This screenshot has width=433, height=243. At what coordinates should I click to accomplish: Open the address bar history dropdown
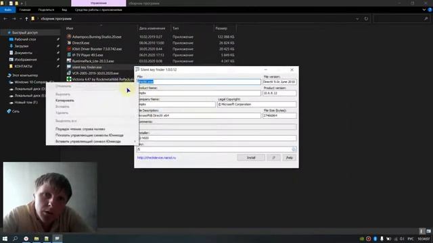coord(357,19)
